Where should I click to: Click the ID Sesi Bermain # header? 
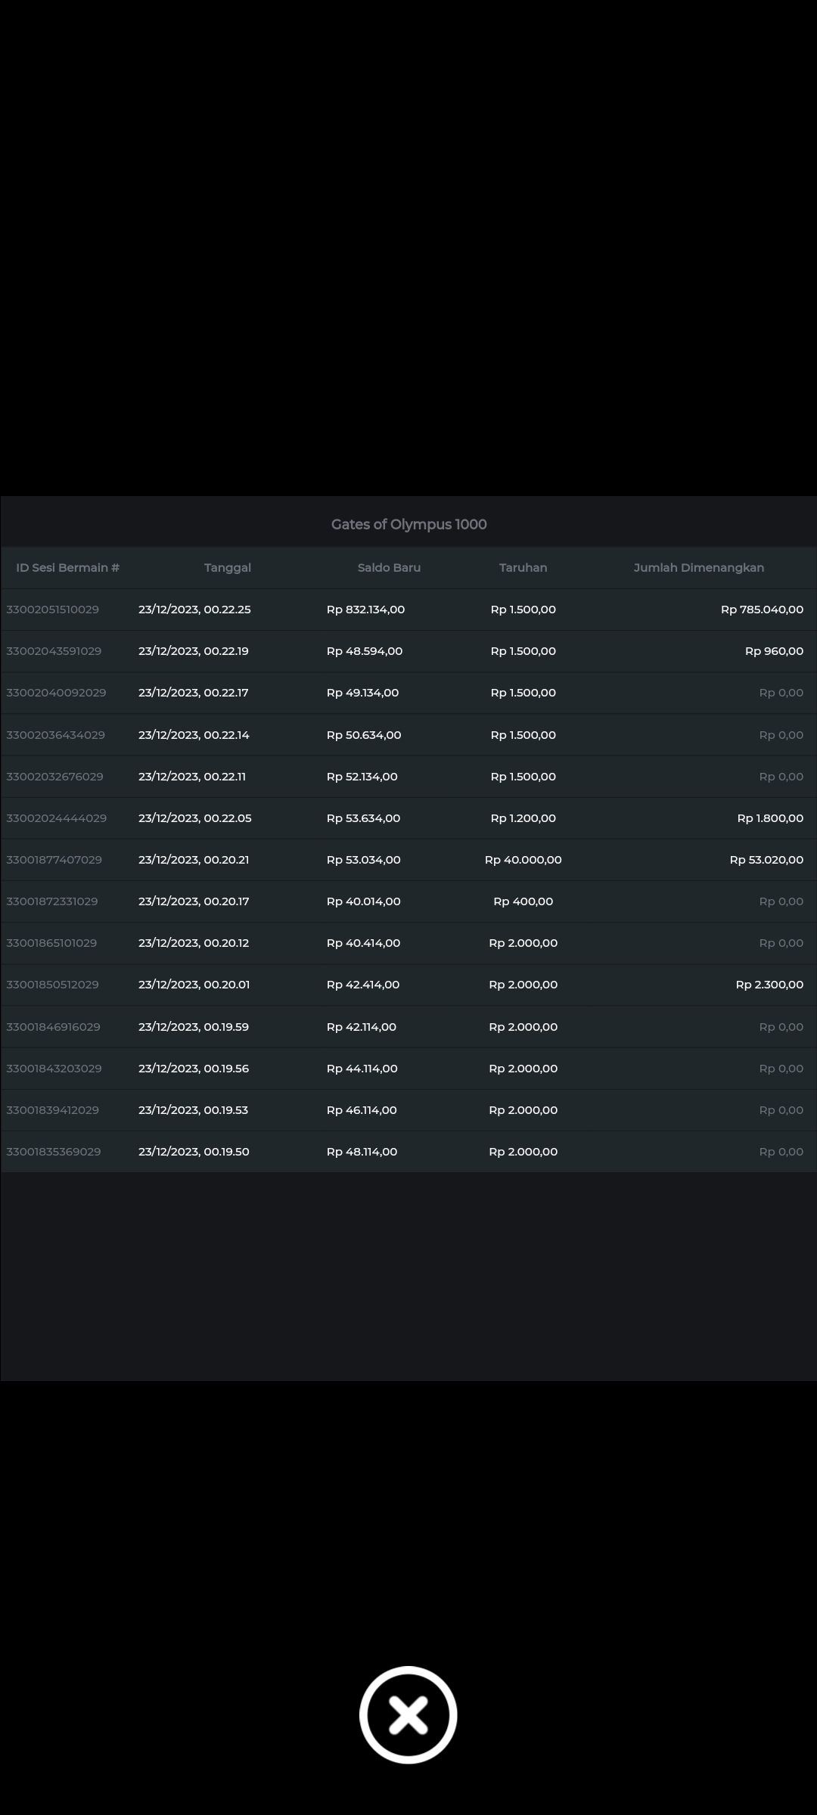tap(68, 568)
